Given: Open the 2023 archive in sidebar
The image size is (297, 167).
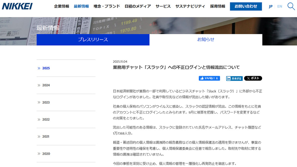Looking at the screenshot, I should [66, 102].
